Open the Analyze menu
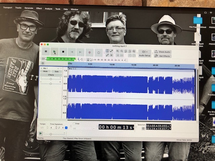The width and height of the screenshot is (215, 161). coord(48,9)
